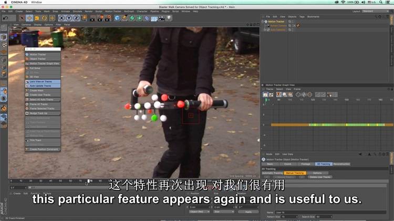Open the Tags menu in Object Manager

coord(302,17)
